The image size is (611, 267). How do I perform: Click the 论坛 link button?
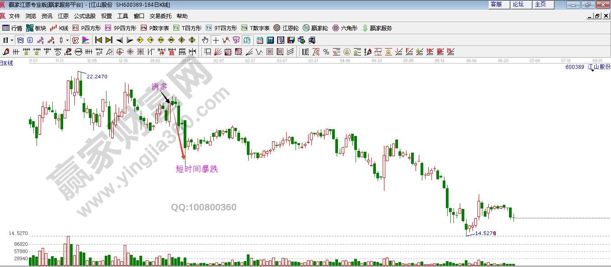point(518,5)
